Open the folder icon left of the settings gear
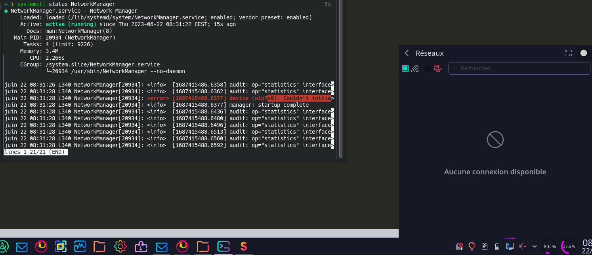 coord(99,247)
